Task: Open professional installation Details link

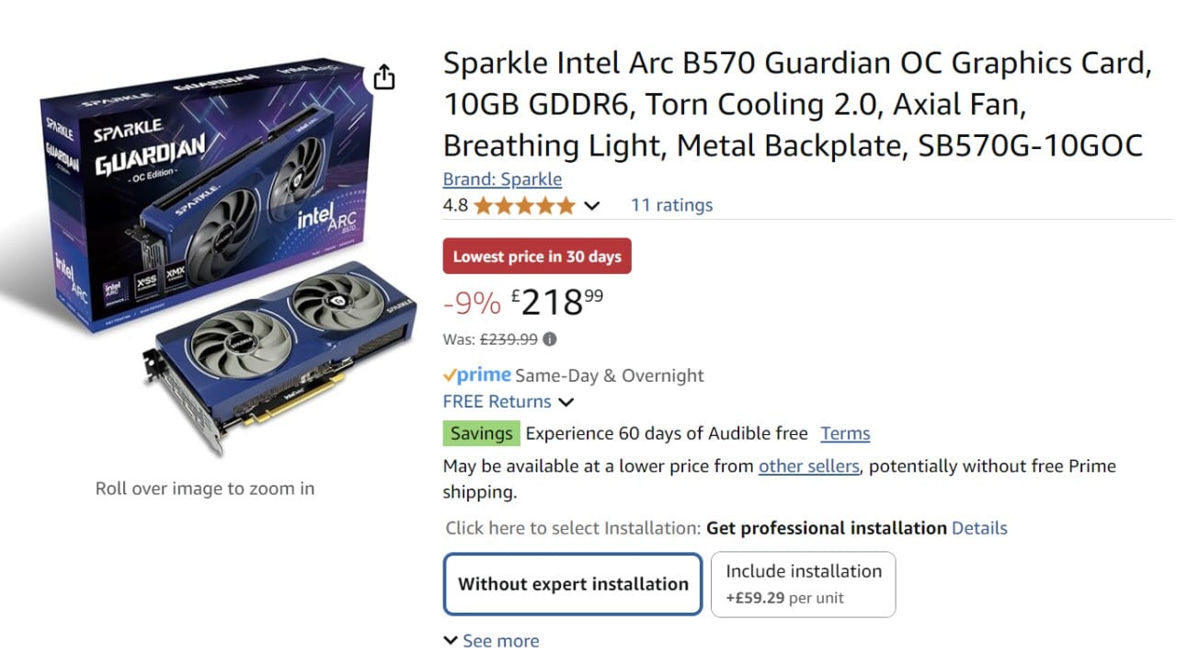Action: (979, 528)
